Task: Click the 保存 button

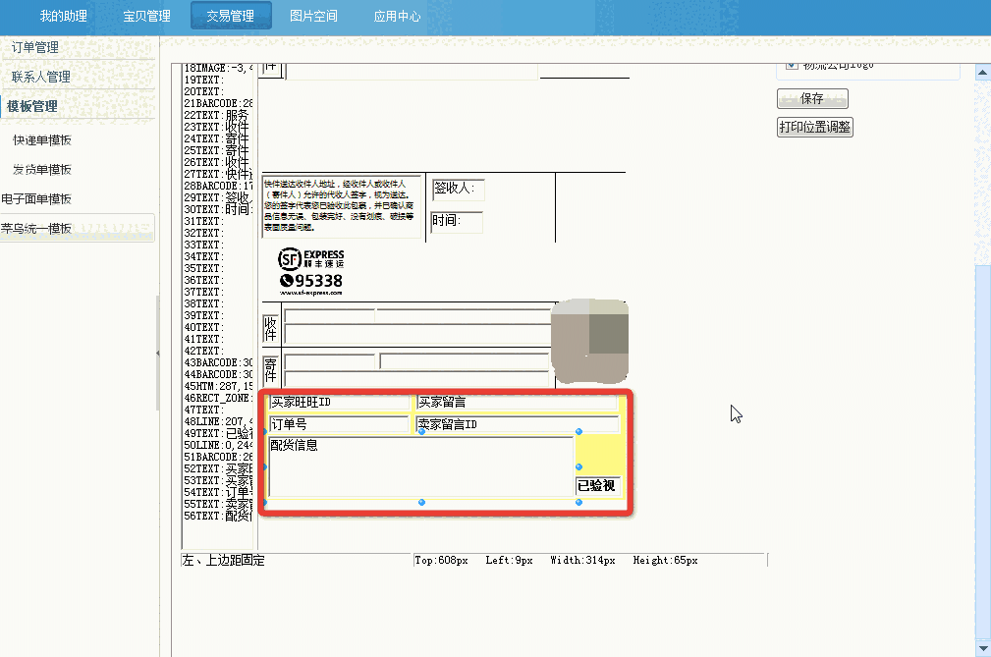Action: (x=812, y=98)
